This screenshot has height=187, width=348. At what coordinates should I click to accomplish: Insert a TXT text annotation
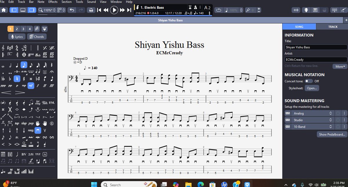pos(38,154)
